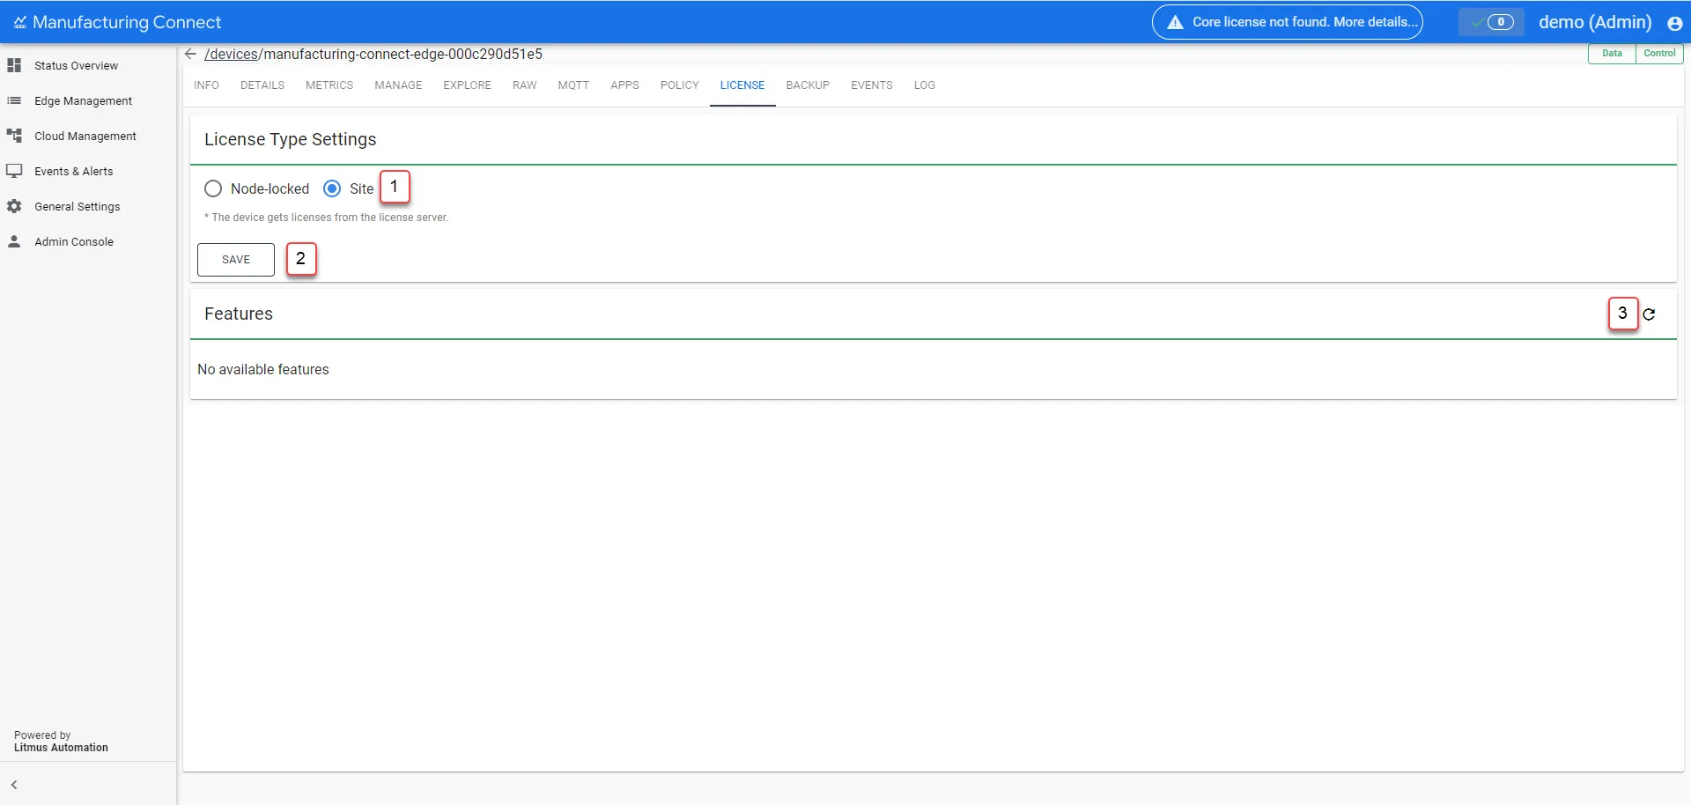
Task: Collapse the sidebar with the chevron
Action: [x=14, y=785]
